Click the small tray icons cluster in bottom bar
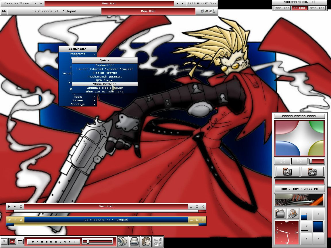Viewport: 331px width, 248px height. (x=158, y=242)
